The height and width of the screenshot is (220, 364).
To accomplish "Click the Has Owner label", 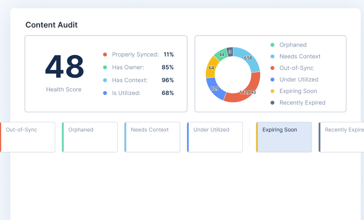I will pyautogui.click(x=128, y=67).
